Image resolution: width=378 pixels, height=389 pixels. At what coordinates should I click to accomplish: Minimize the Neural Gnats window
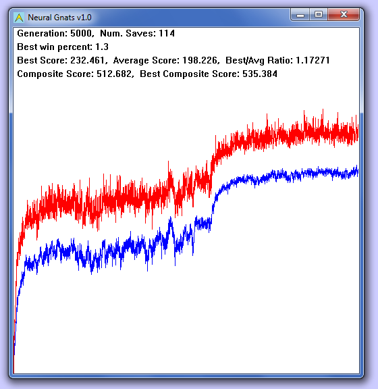coord(300,15)
